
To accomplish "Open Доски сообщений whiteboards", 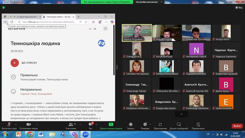I will pos(179,126).
